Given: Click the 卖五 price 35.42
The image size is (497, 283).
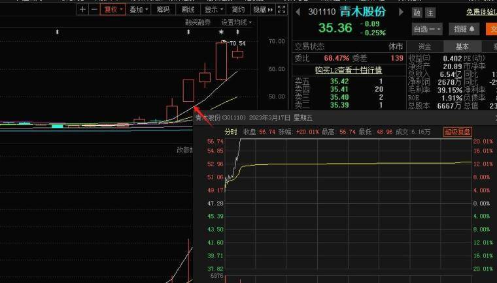Looking at the screenshot, I should coord(339,82).
